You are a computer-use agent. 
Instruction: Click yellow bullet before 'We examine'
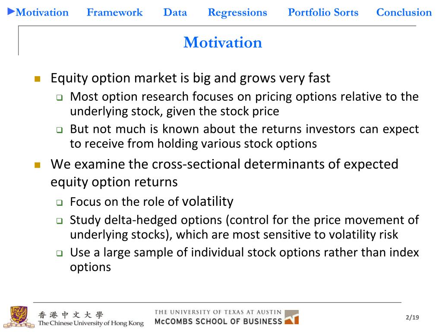pyautogui.click(x=37, y=165)
